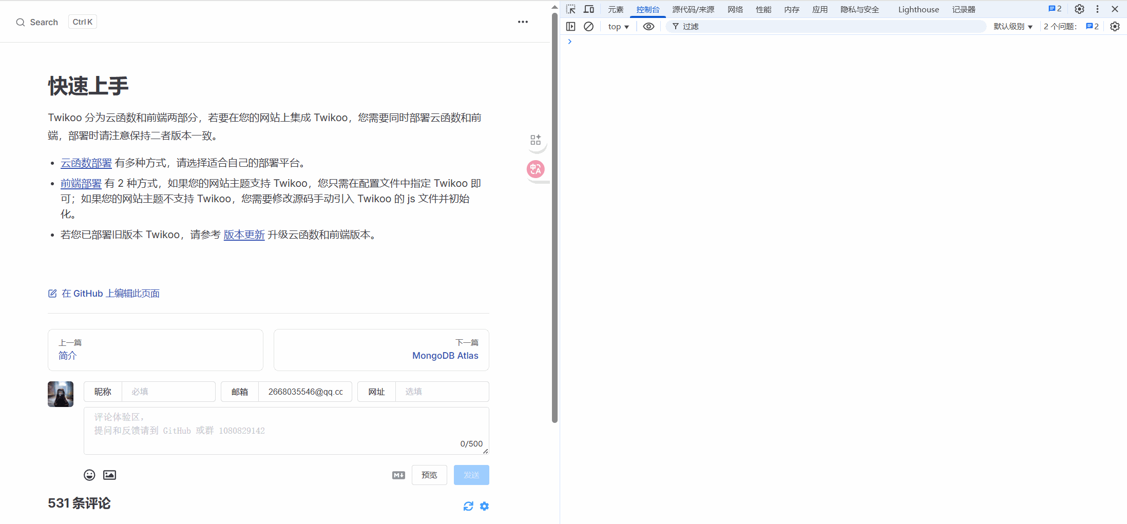This screenshot has width=1127, height=524.
Task: Click the Markdown support icon
Action: tap(398, 475)
